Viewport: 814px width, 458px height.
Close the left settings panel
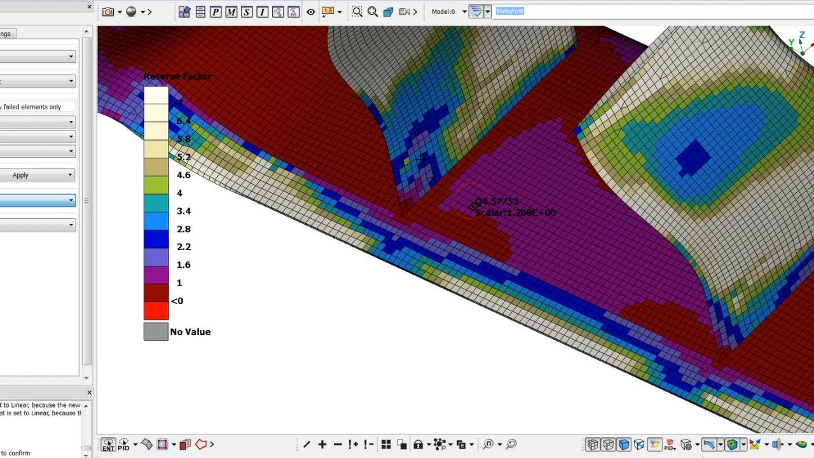pyautogui.click(x=89, y=7)
